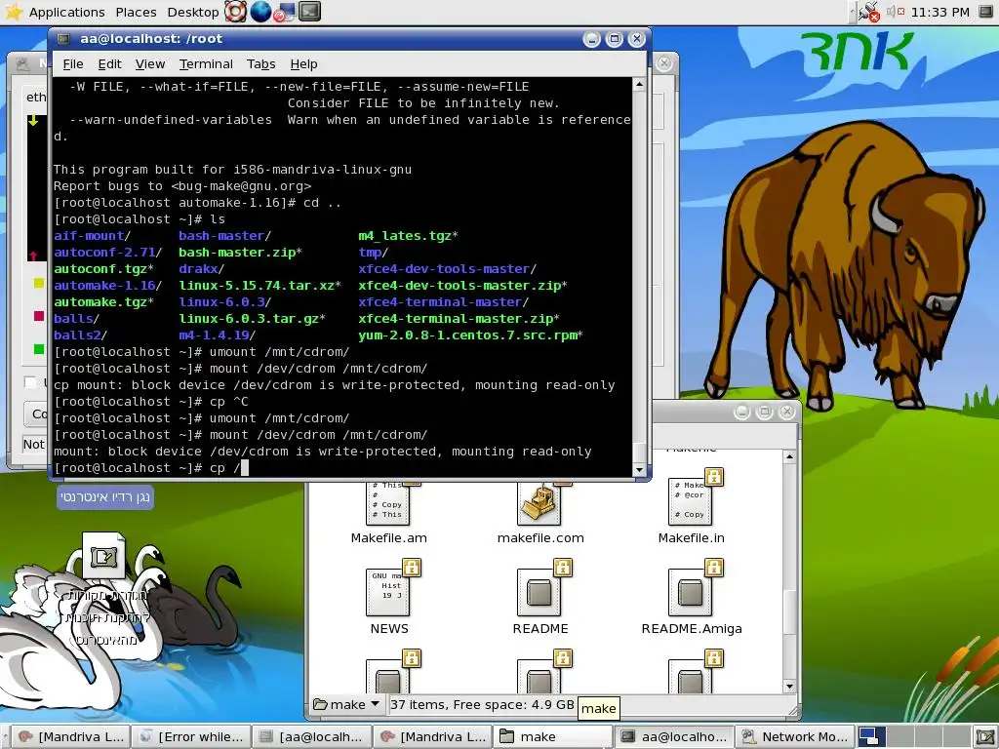Toggle the checkbox in background Network Monitor
The height and width of the screenshot is (749, 999).
tap(30, 381)
